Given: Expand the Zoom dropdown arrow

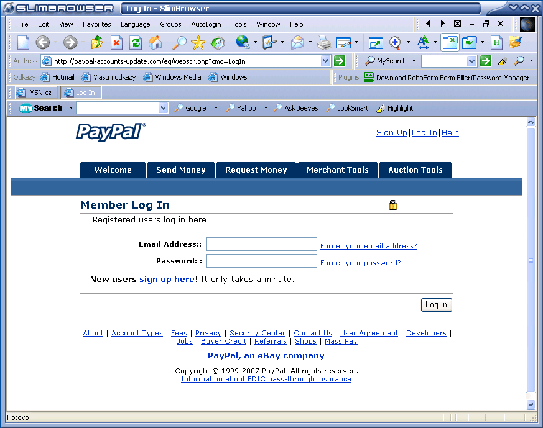Looking at the screenshot, I should pyautogui.click(x=408, y=42).
